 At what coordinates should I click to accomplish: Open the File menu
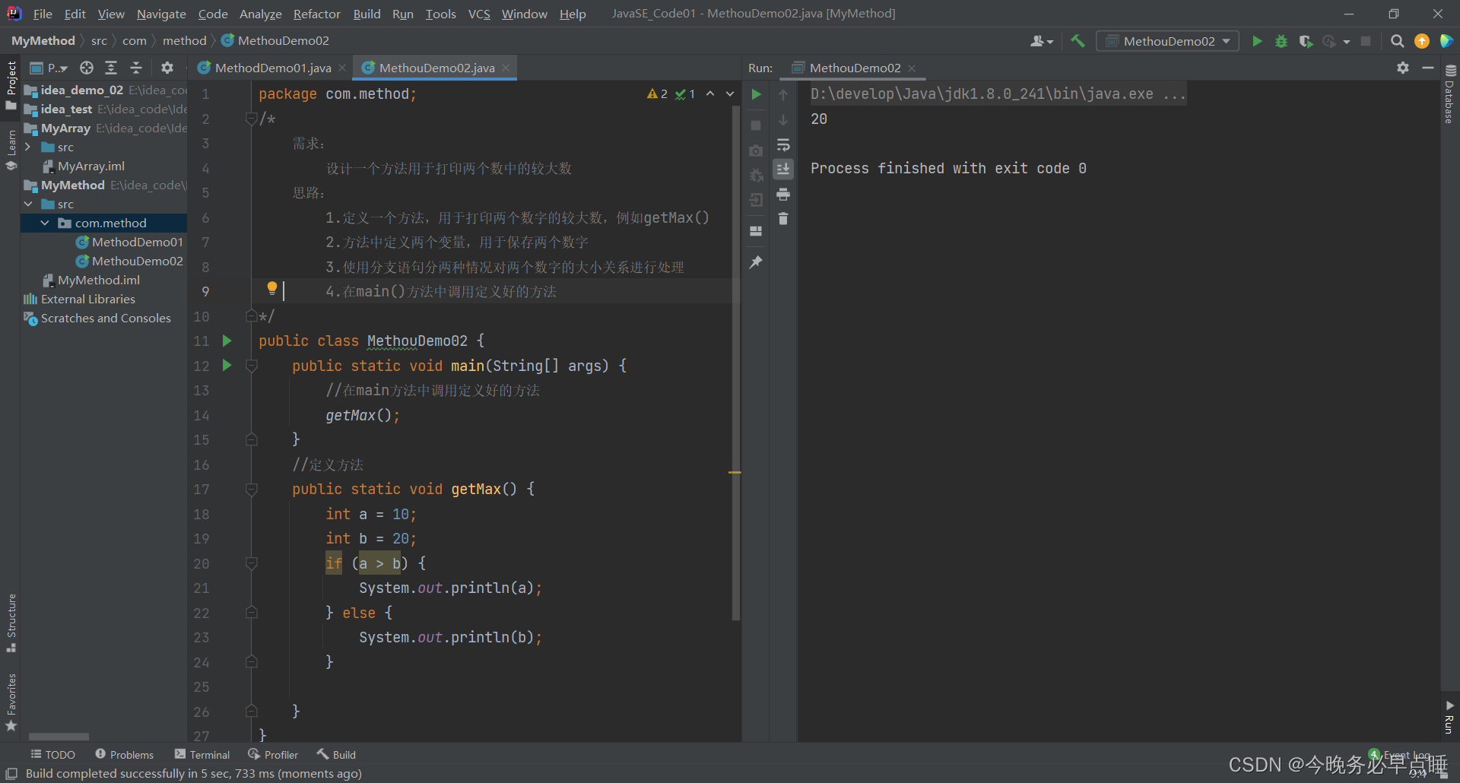43,14
